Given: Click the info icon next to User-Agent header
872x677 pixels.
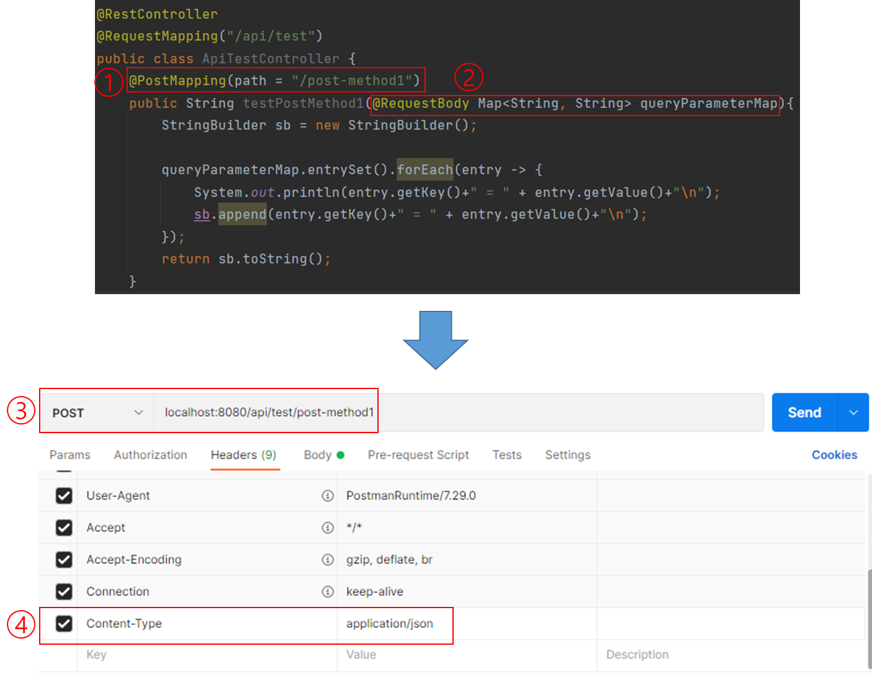Looking at the screenshot, I should [x=328, y=495].
